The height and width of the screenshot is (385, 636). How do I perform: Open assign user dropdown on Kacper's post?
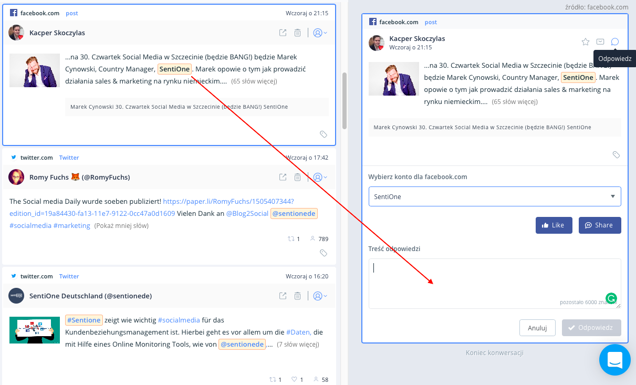click(x=319, y=33)
